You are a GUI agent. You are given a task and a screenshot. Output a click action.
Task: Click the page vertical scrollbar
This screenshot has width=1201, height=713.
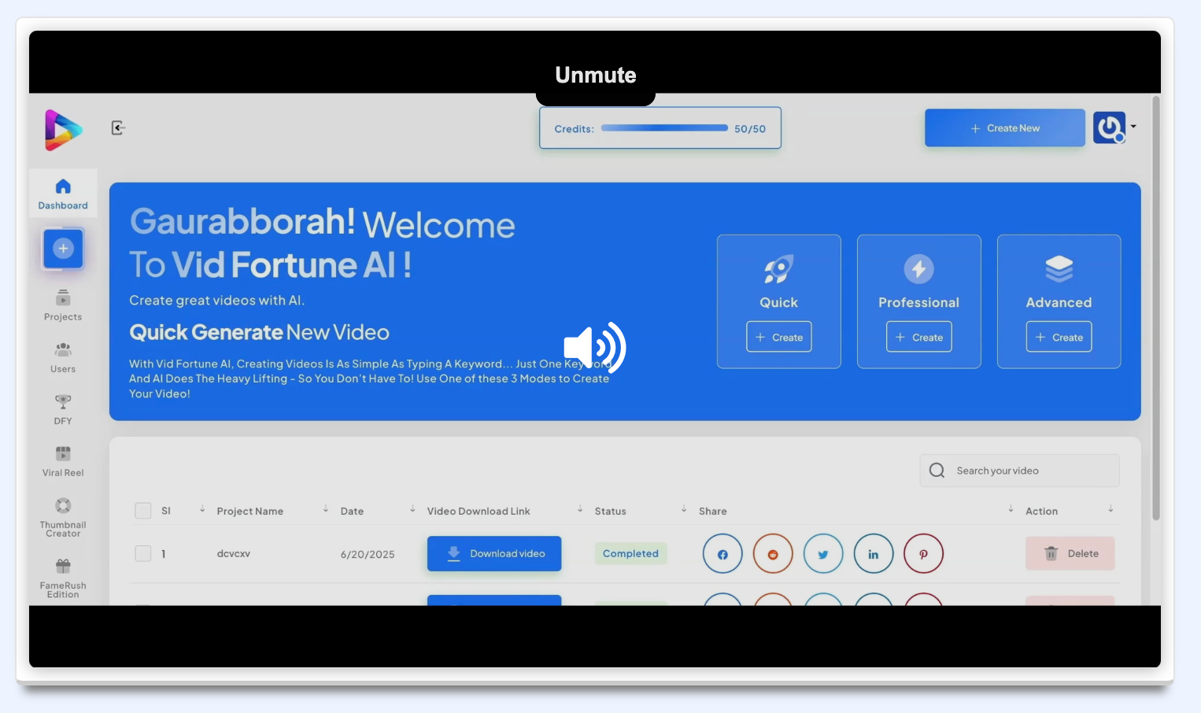pyautogui.click(x=1155, y=308)
